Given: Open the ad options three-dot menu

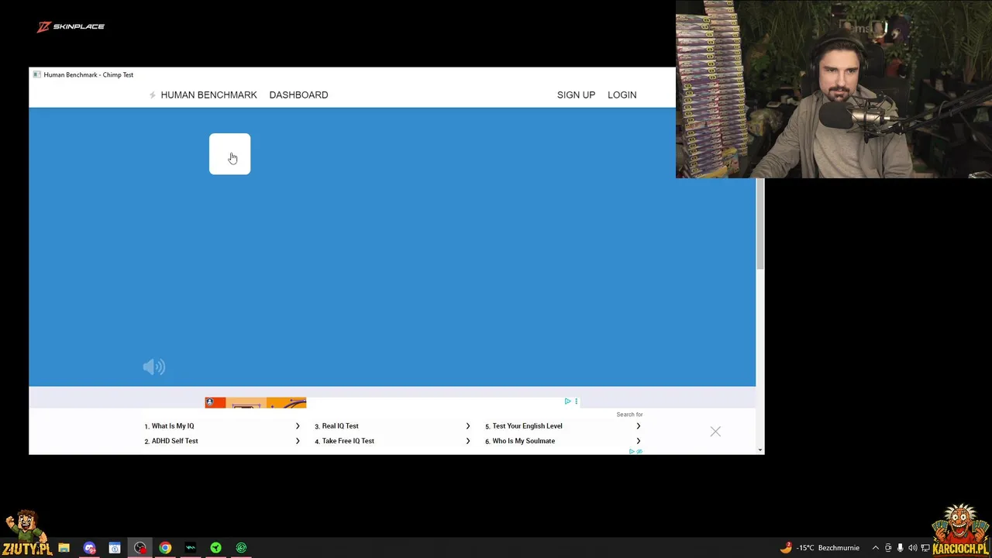Looking at the screenshot, I should (576, 401).
